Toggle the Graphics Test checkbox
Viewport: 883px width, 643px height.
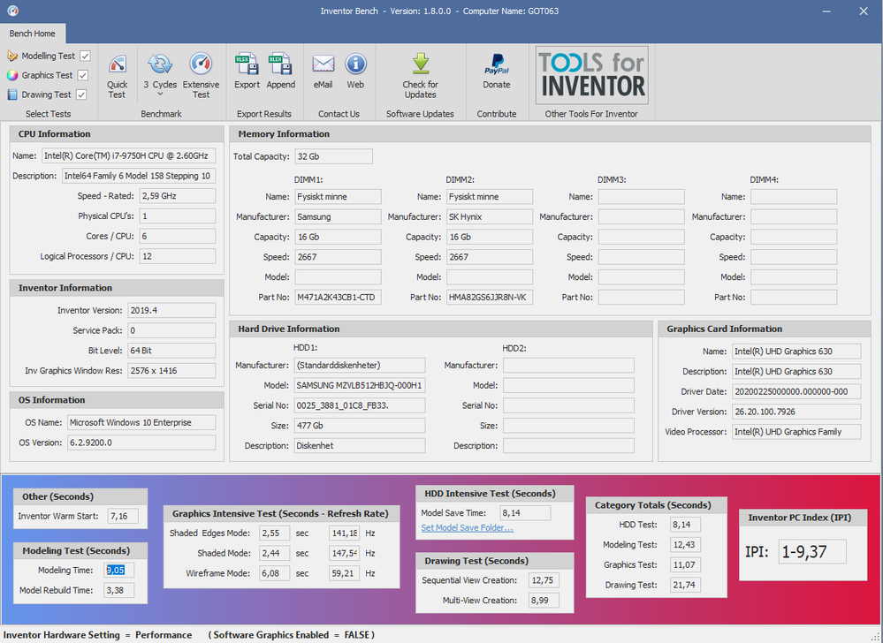[x=83, y=75]
